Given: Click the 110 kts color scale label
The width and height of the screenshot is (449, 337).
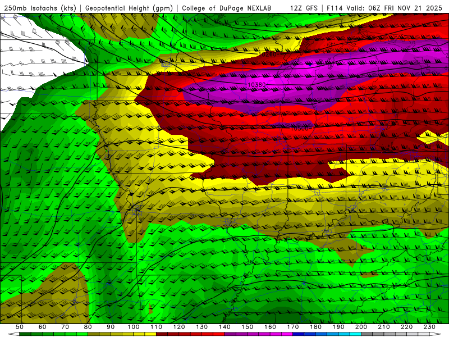Looking at the screenshot, I should pos(157,327).
